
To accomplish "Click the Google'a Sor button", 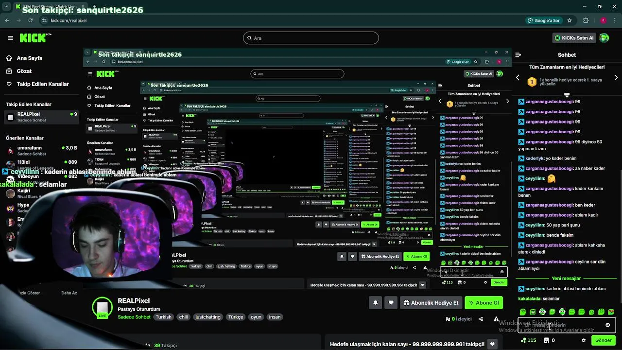I will 543,20.
